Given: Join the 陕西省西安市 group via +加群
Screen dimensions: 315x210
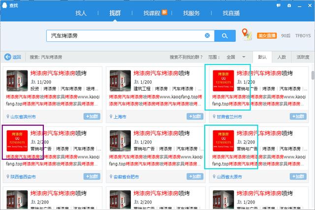Looking at the screenshot, I should coord(92,176).
